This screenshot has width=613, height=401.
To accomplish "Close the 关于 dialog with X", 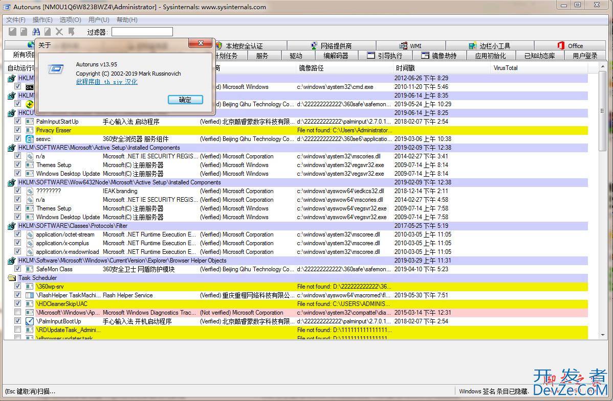I will (201, 43).
